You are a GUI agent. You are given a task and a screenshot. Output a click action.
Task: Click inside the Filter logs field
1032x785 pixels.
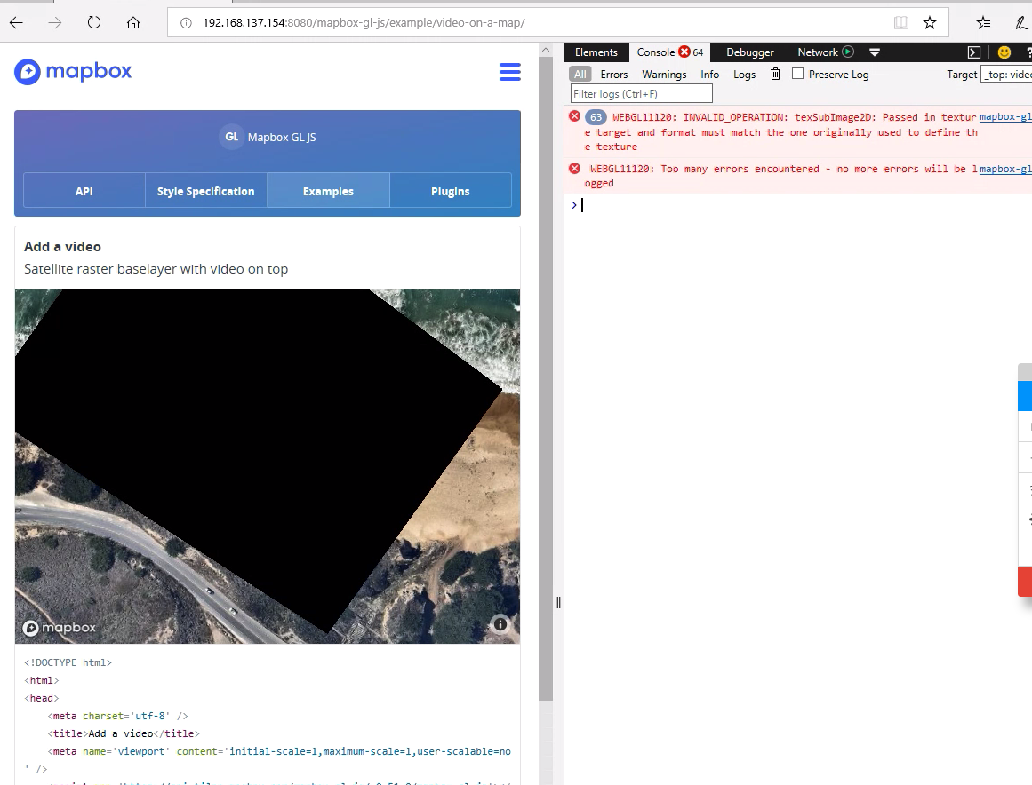point(640,93)
